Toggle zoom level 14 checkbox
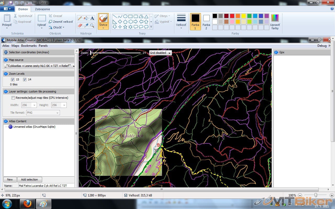This screenshot has width=335, height=209. pyautogui.click(x=25, y=79)
